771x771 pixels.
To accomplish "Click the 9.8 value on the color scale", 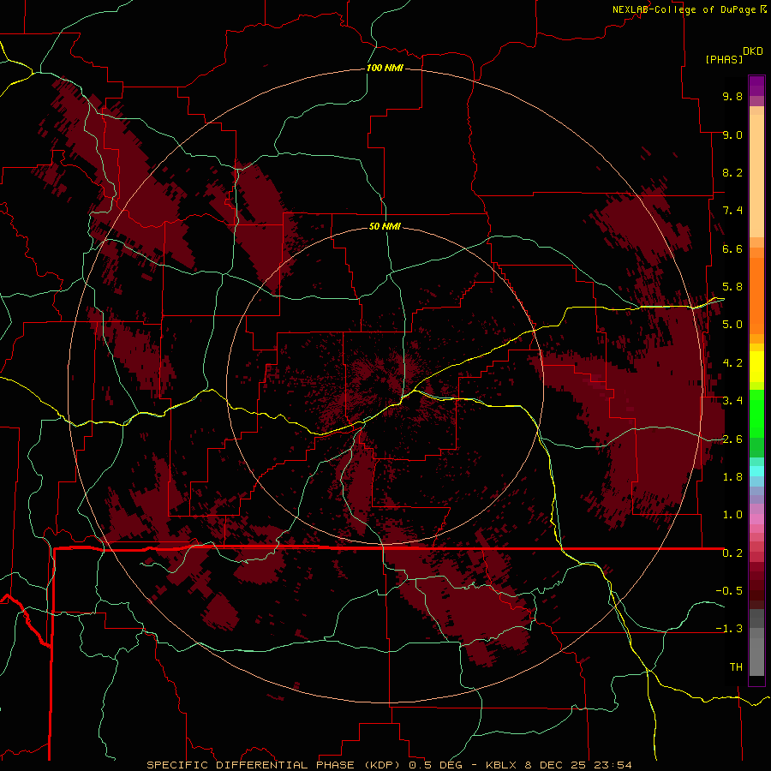I will click(x=732, y=96).
